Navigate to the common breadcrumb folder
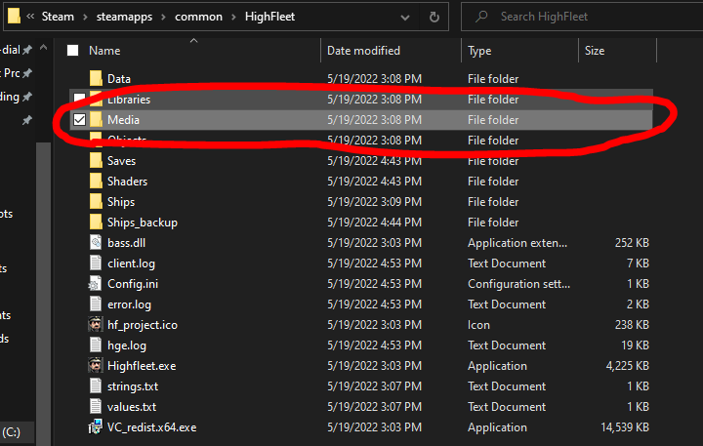 (198, 17)
